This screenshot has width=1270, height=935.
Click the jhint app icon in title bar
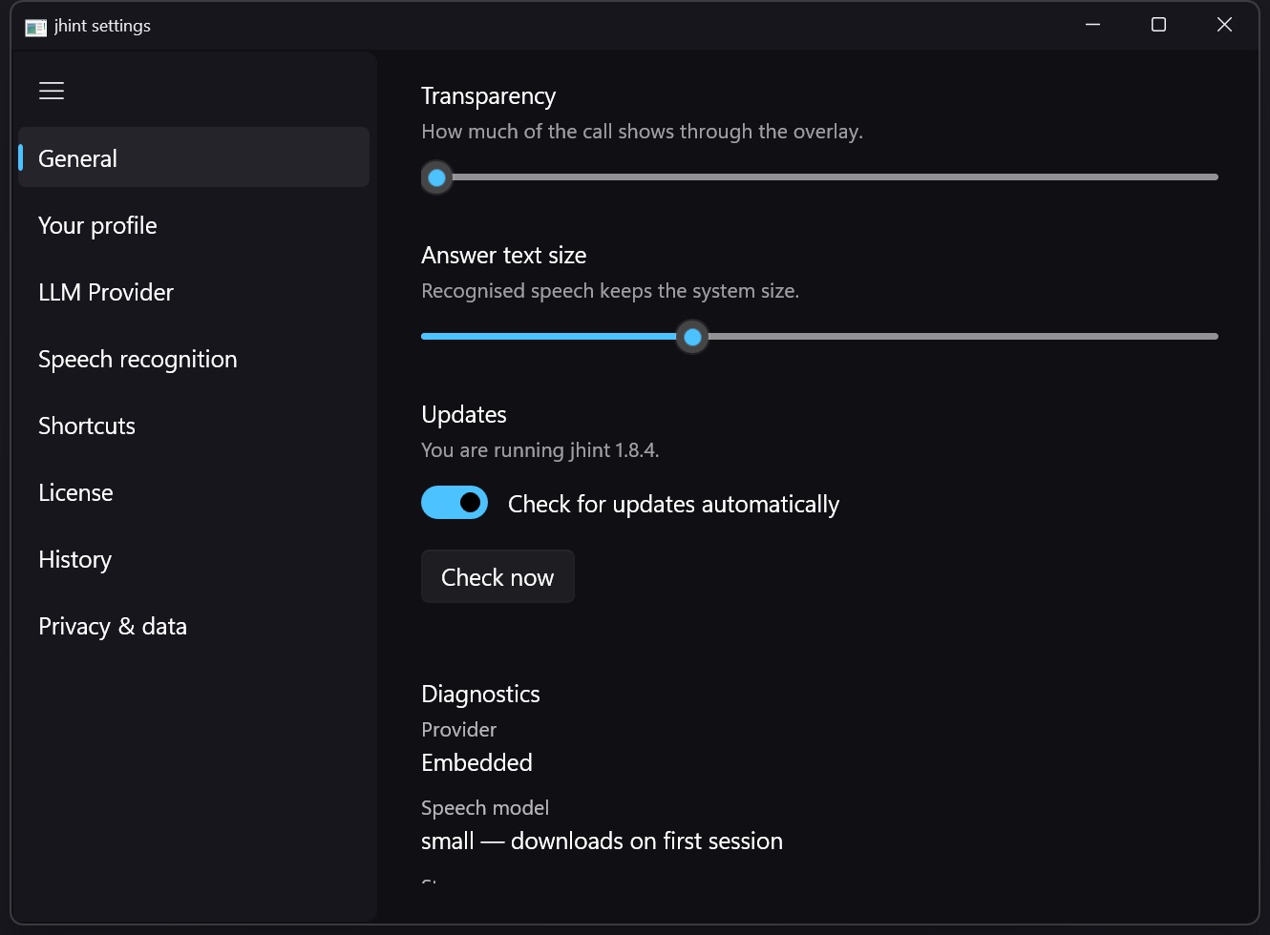(36, 27)
